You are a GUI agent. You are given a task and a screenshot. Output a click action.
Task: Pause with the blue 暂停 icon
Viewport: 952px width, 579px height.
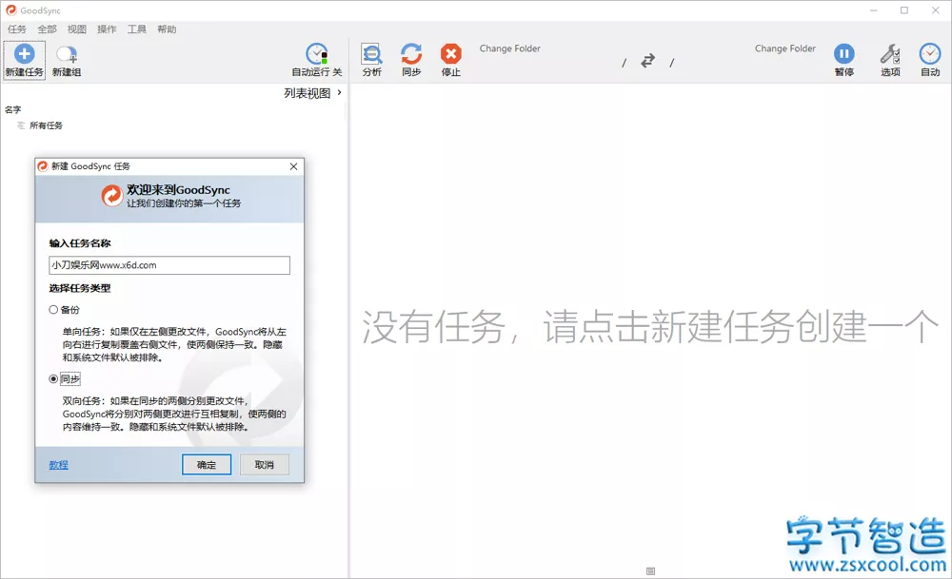pos(843,54)
